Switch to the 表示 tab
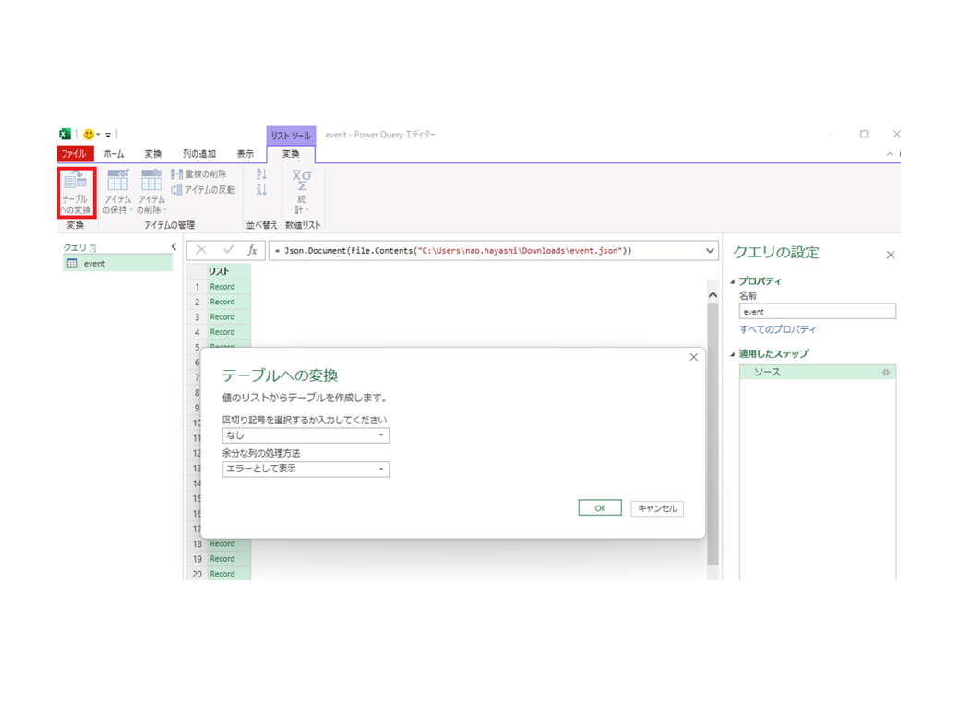The image size is (959, 702). click(x=246, y=154)
